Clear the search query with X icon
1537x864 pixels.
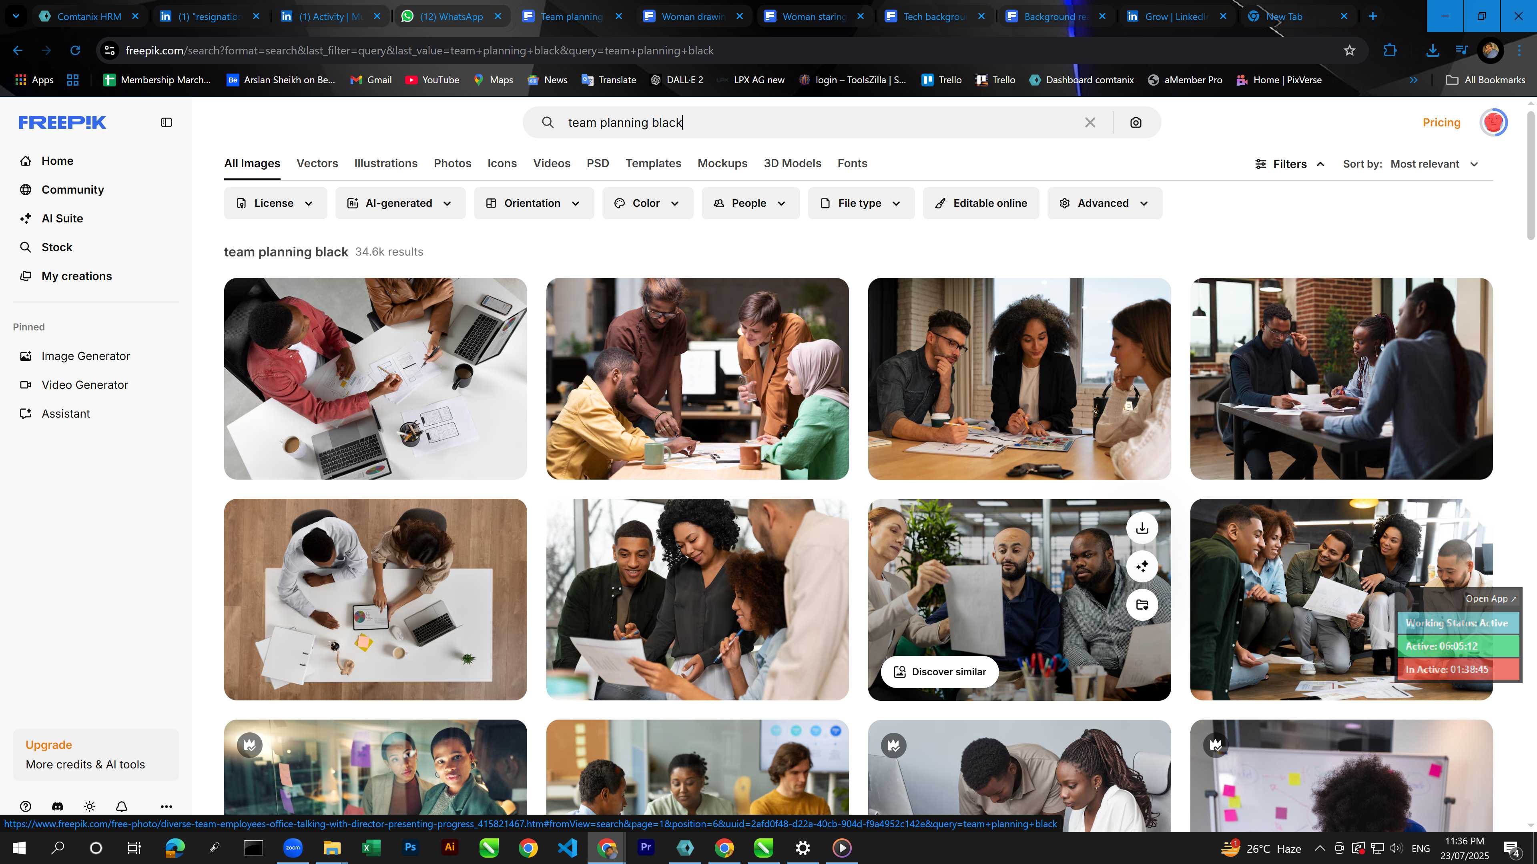(x=1090, y=122)
